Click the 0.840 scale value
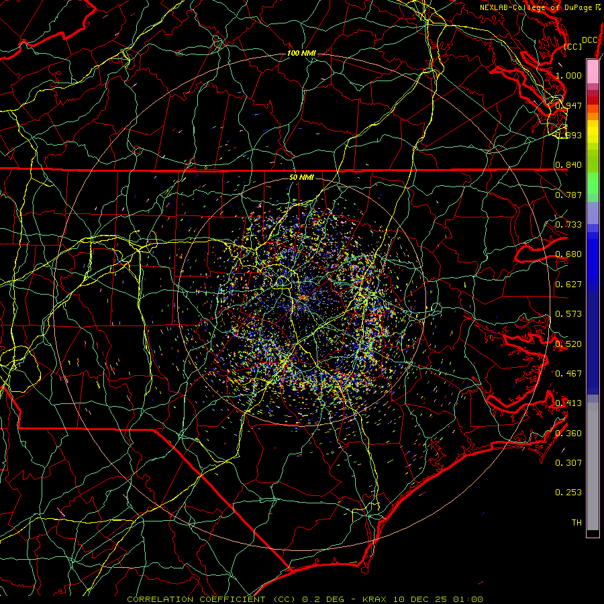 point(568,165)
